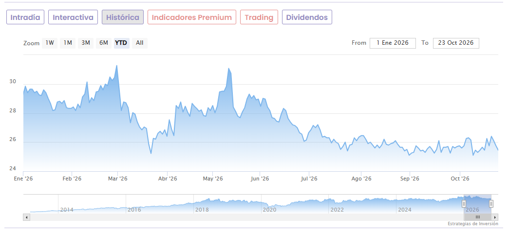Click the To date field
Image resolution: width=508 pixels, height=233 pixels.
pyautogui.click(x=456, y=43)
